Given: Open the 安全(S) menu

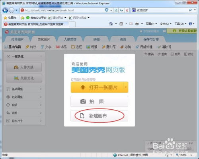Looking at the screenshot, I should (x=166, y=24).
